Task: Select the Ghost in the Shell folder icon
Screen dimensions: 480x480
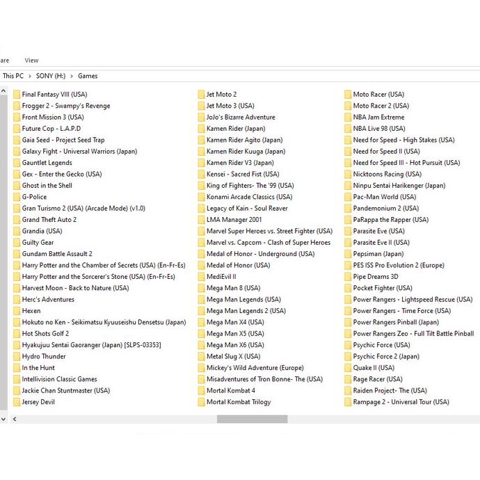Action: pos(17,186)
